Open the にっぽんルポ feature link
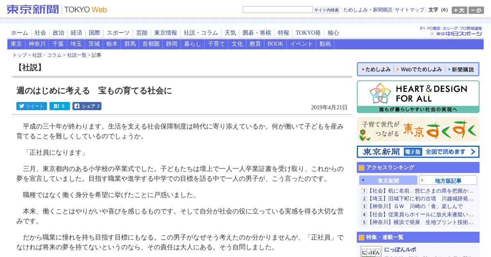The image size is (491, 257). [x=400, y=249]
